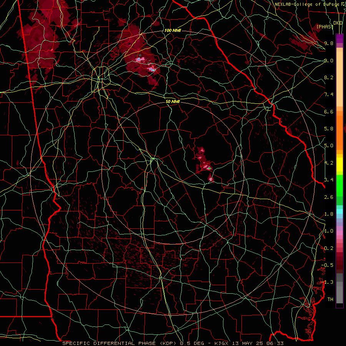
Task: Click the 7.4 value on the color scale
Action: [x=329, y=95]
